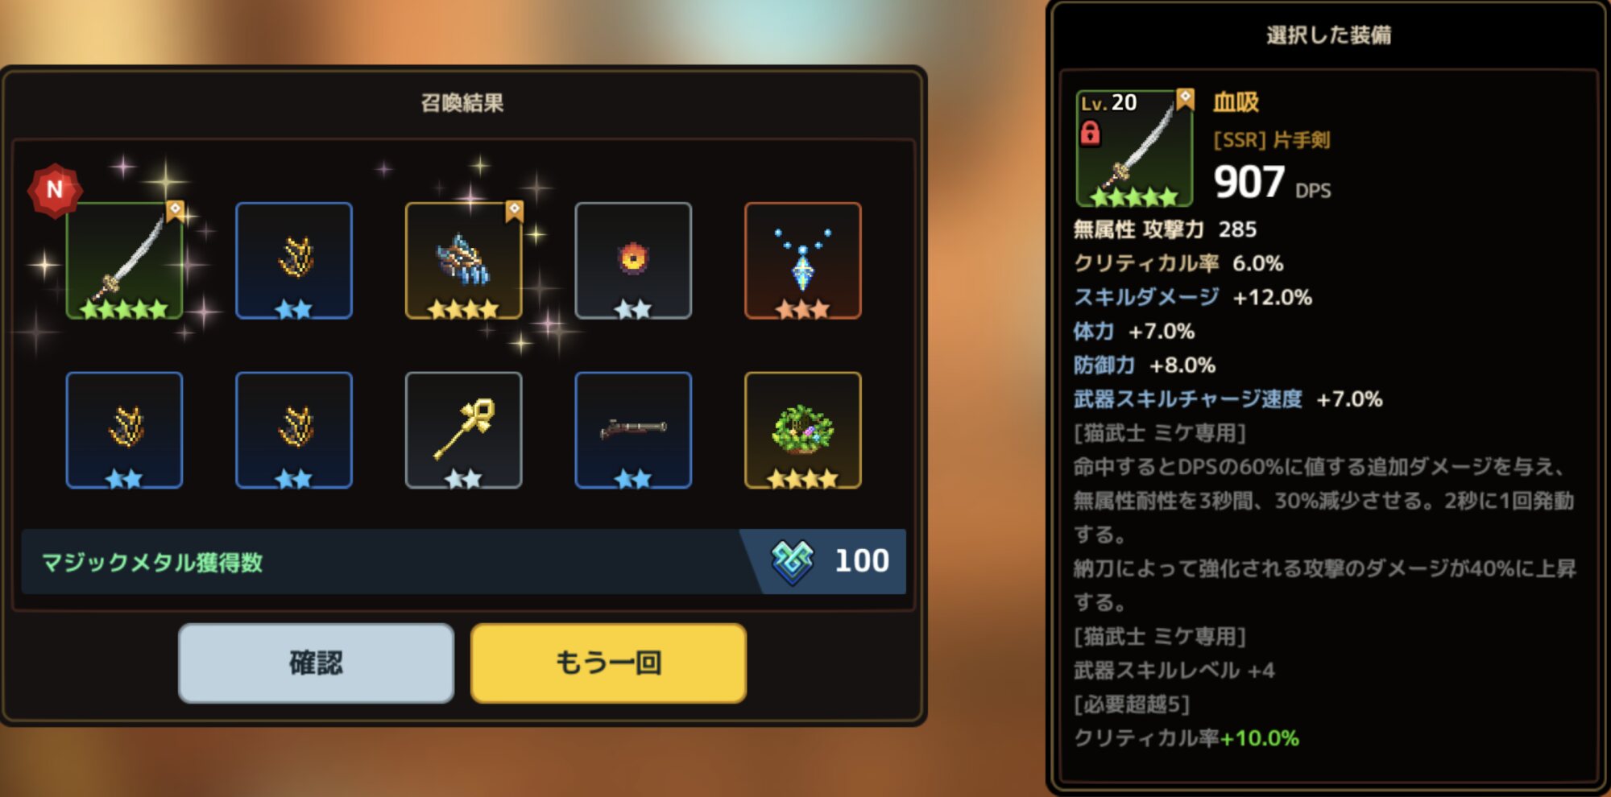Select the four-star green flower basket item
This screenshot has width=1611, height=797.
pos(803,430)
